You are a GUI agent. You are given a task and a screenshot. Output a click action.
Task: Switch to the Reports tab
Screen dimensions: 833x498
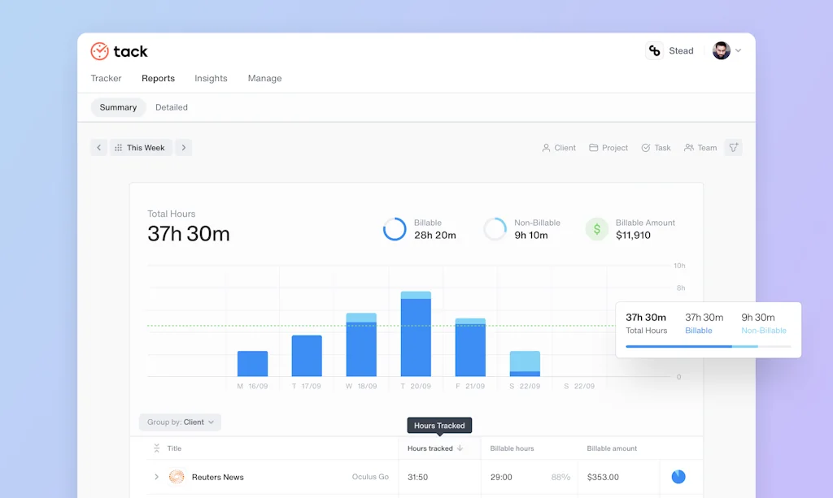(x=158, y=78)
